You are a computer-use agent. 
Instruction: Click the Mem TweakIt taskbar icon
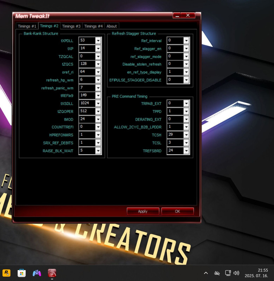point(52,273)
